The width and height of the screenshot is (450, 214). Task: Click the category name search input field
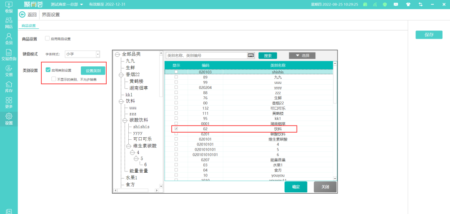tap(206, 55)
